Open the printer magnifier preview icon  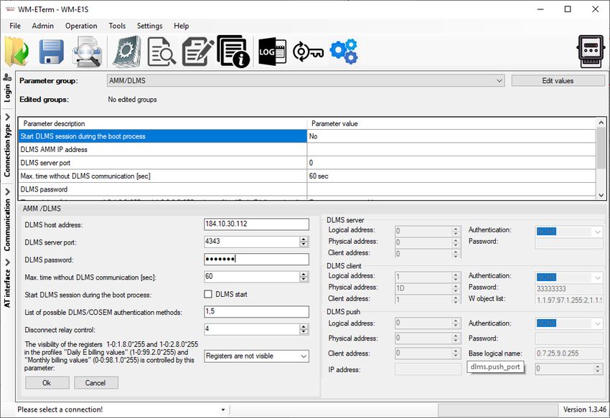click(88, 52)
